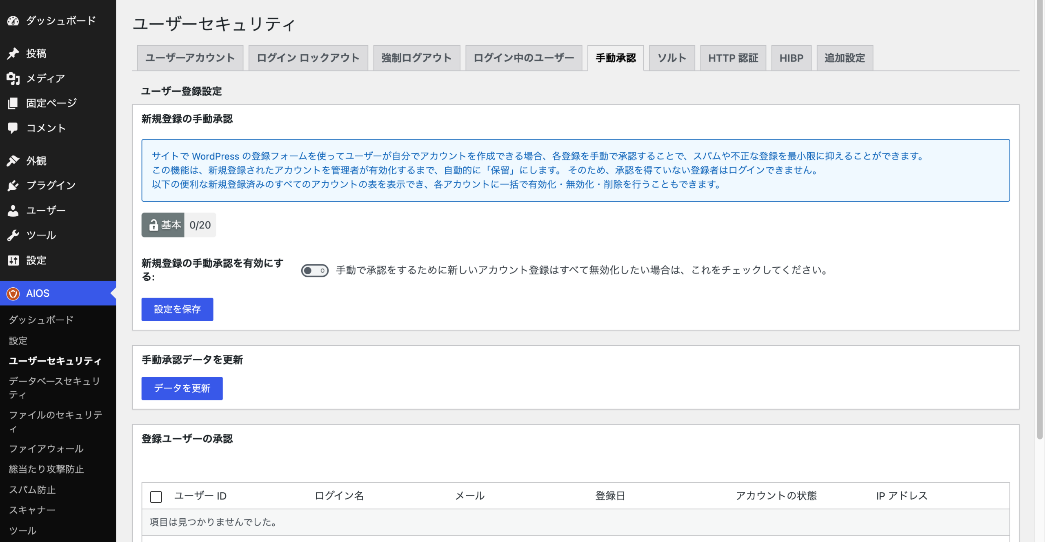Open the 投稿 menu item
This screenshot has height=542, width=1045.
58,53
